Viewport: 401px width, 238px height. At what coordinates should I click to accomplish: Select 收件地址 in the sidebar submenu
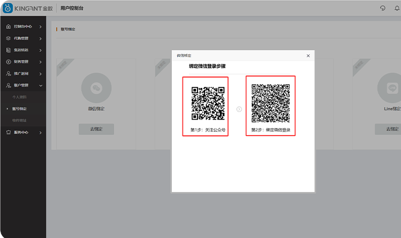(x=19, y=120)
